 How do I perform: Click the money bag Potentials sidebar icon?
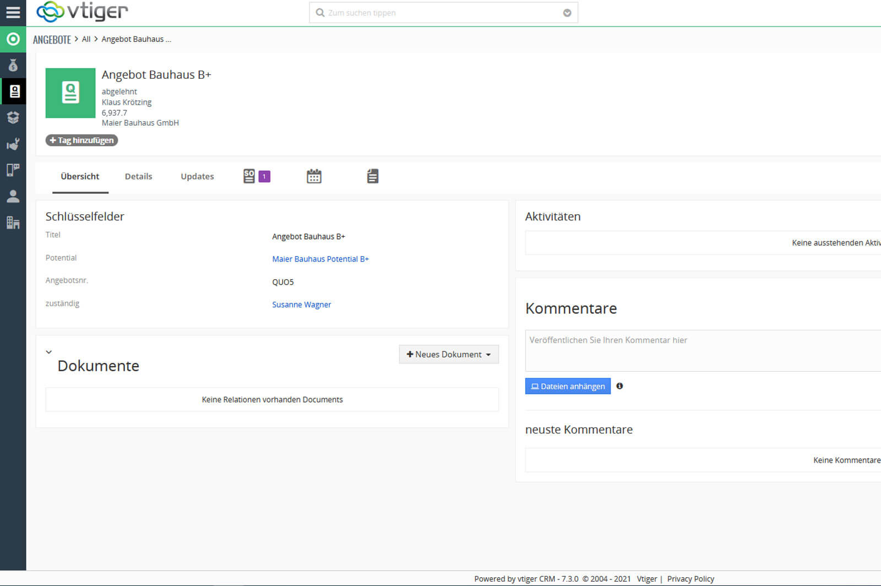coord(13,66)
